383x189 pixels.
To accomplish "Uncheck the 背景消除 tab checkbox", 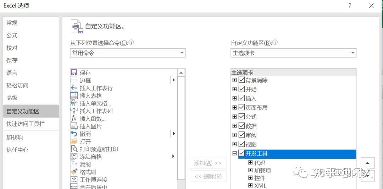I will 242,80.
